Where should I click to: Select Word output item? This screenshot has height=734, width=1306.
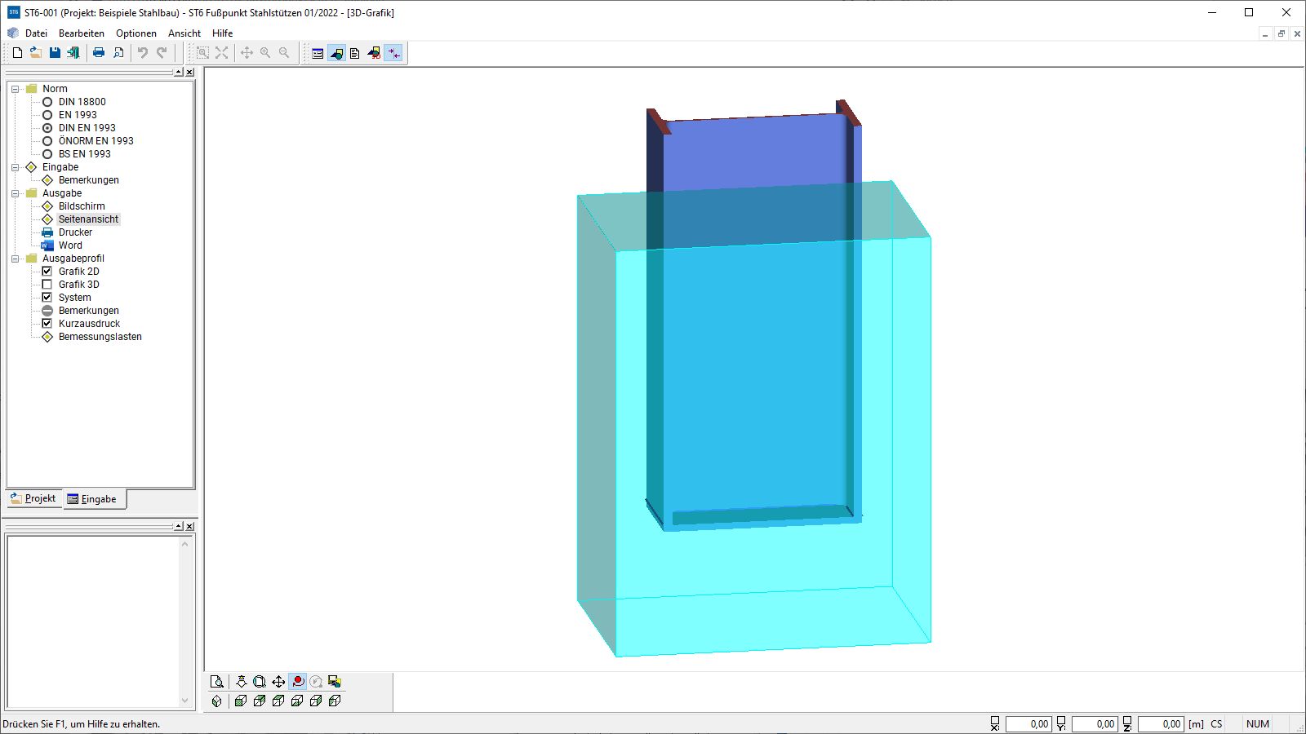[70, 245]
